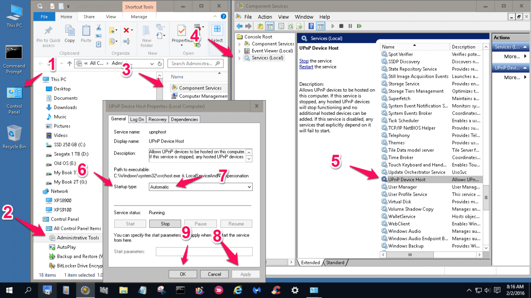The image size is (531, 298).
Task: Click Cut scissors icon in Explorer ribbon
Action: (99, 27)
